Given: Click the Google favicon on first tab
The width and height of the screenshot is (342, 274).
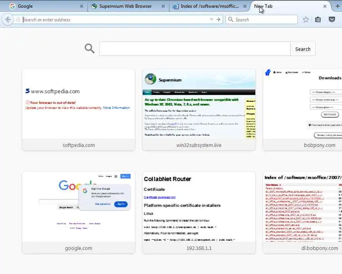Looking at the screenshot, I should pos(12,6).
